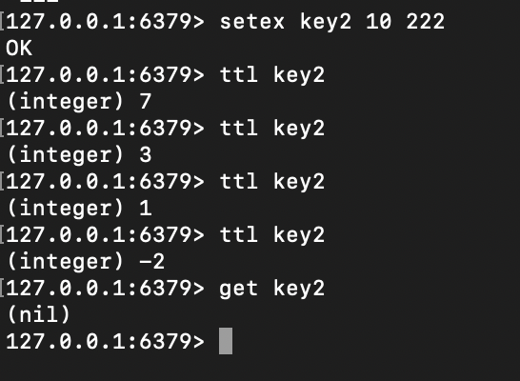
Task: Click the prompt before the 'get key2' command
Action: pyautogui.click(x=105, y=289)
